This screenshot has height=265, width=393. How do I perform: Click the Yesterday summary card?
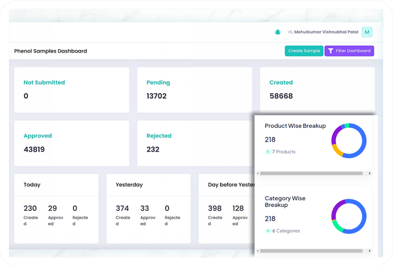point(148,208)
